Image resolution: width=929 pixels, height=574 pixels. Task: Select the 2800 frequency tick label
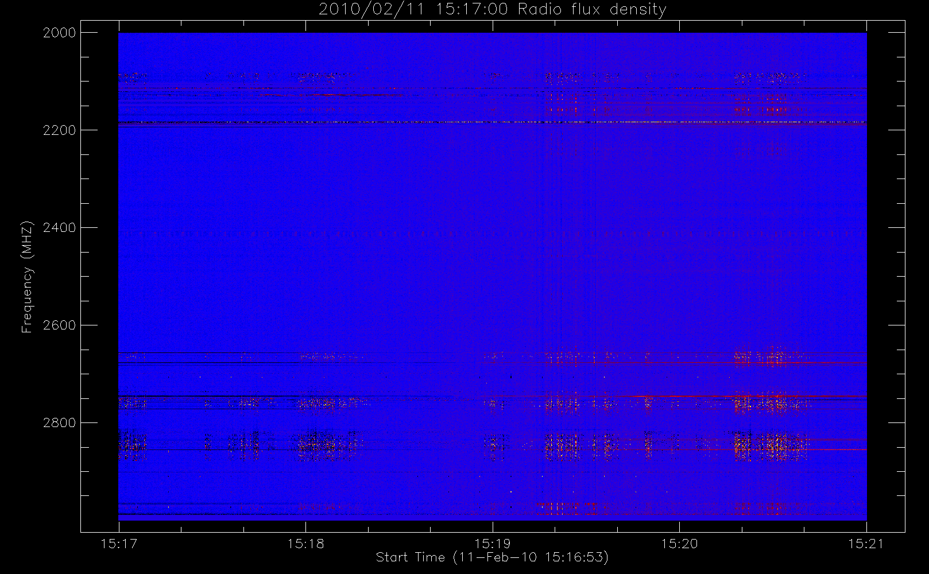[60, 423]
